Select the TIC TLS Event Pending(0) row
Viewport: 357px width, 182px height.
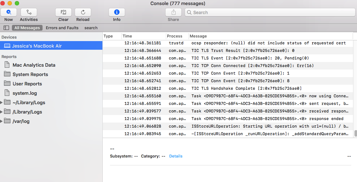(228, 58)
